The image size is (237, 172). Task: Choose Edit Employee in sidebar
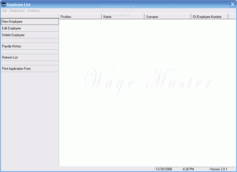(30, 28)
